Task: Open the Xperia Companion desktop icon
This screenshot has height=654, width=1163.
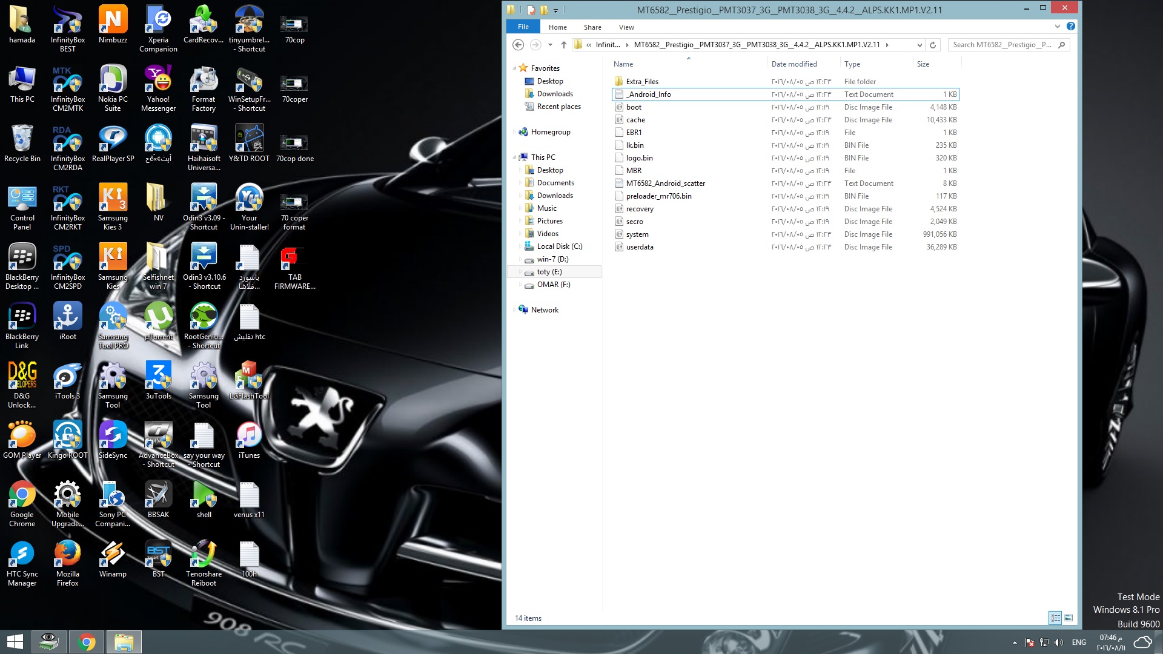Action: pyautogui.click(x=158, y=28)
